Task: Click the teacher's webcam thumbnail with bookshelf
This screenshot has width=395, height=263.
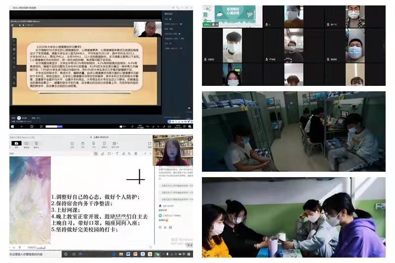Action: coord(173,150)
